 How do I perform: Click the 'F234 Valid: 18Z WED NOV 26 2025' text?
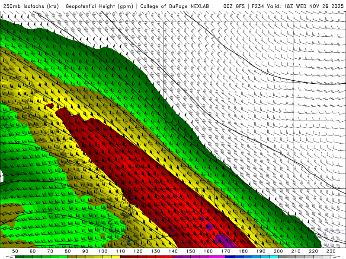point(298,6)
